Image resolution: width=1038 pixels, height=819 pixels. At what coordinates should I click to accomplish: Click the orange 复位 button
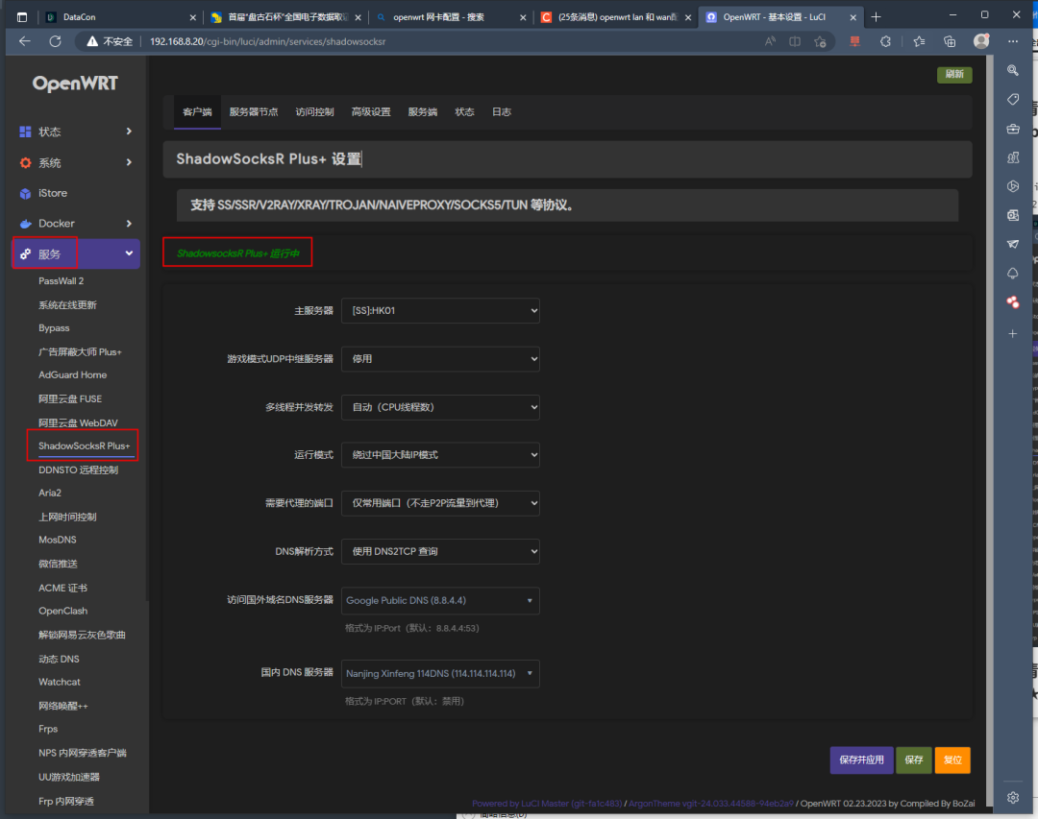click(952, 760)
